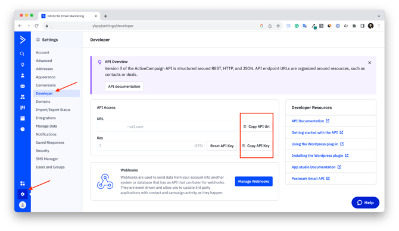
Task: Go to Security settings
Action: click(42, 151)
